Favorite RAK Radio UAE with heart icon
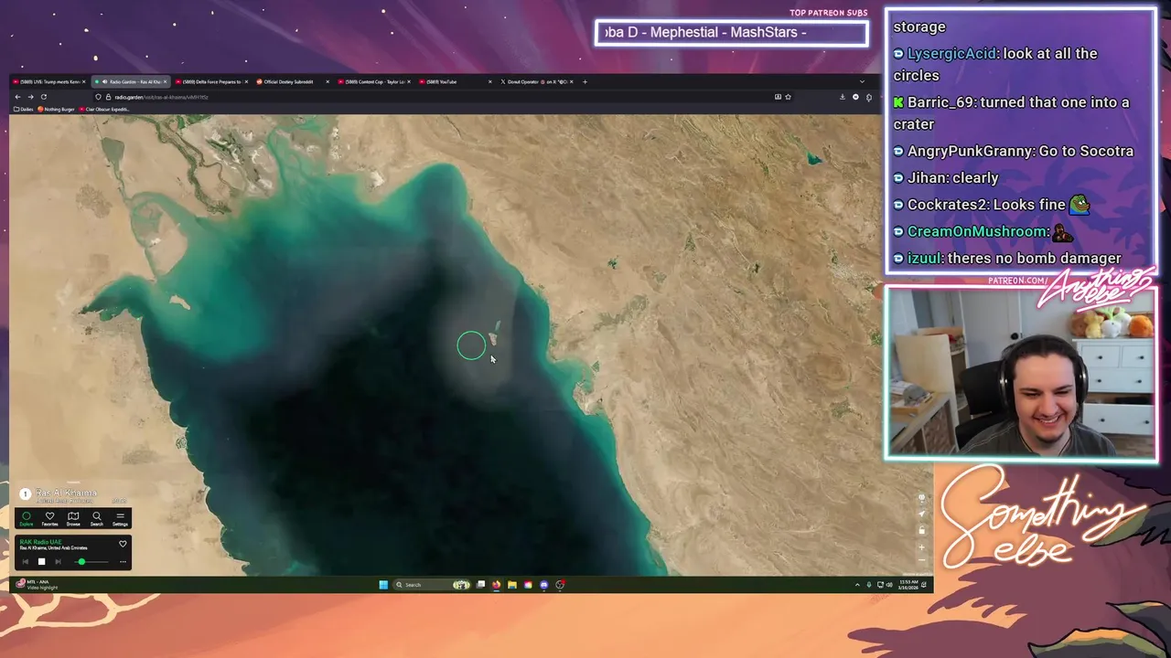1171x658 pixels. pos(123,544)
